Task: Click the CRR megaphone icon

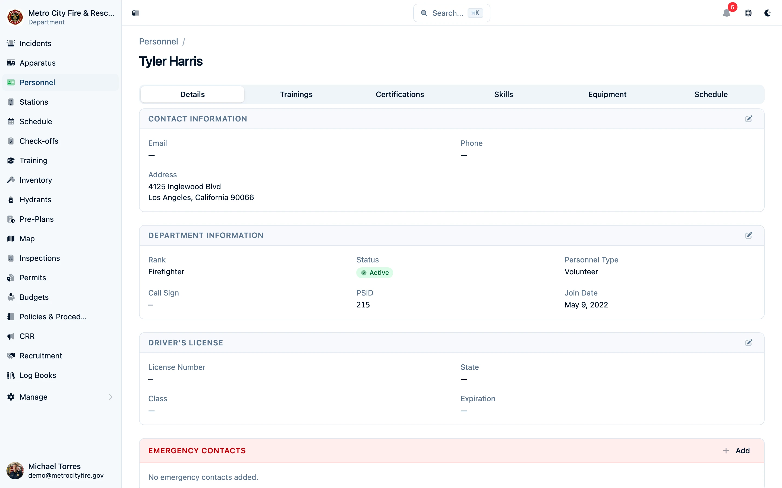Action: point(11,336)
